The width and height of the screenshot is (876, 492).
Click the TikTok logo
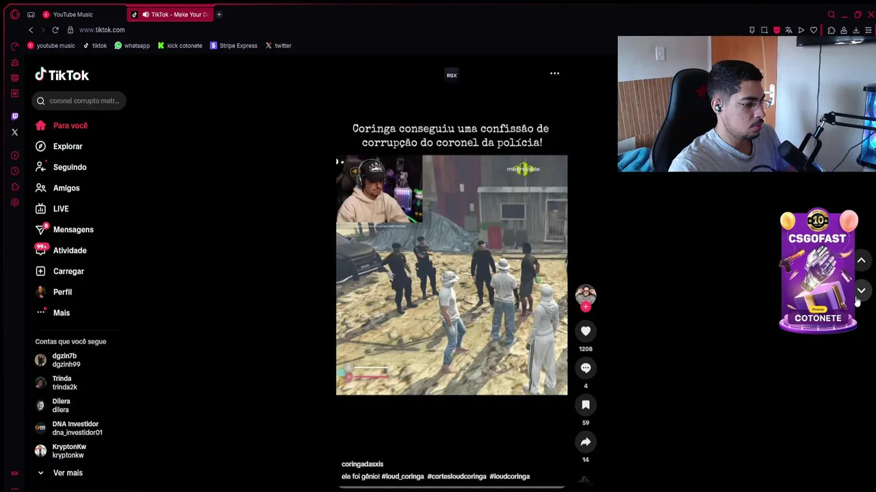62,75
